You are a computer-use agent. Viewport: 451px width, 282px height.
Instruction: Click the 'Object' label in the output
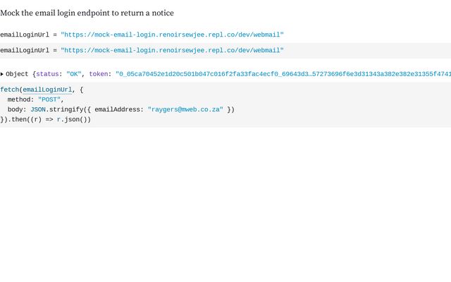click(x=17, y=74)
